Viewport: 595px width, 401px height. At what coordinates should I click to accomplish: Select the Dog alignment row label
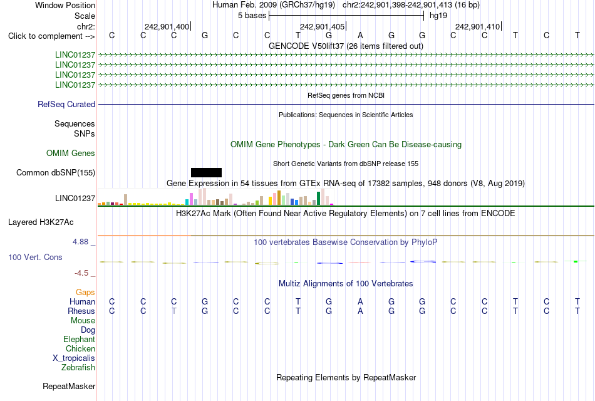(88, 330)
